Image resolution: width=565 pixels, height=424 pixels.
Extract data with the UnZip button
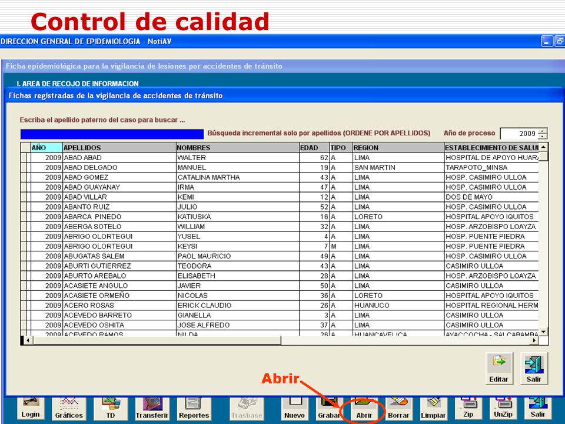pyautogui.click(x=503, y=409)
